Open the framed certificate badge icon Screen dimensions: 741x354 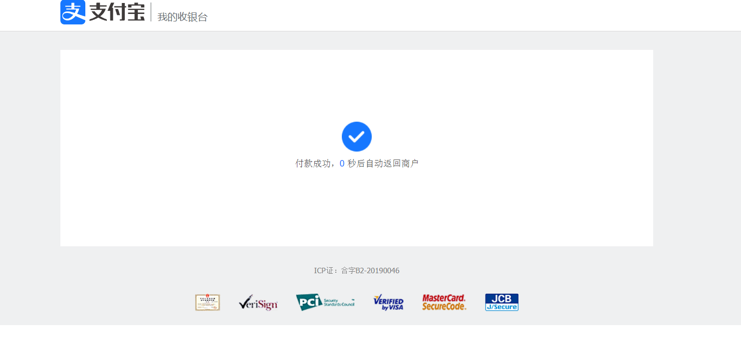pos(208,302)
